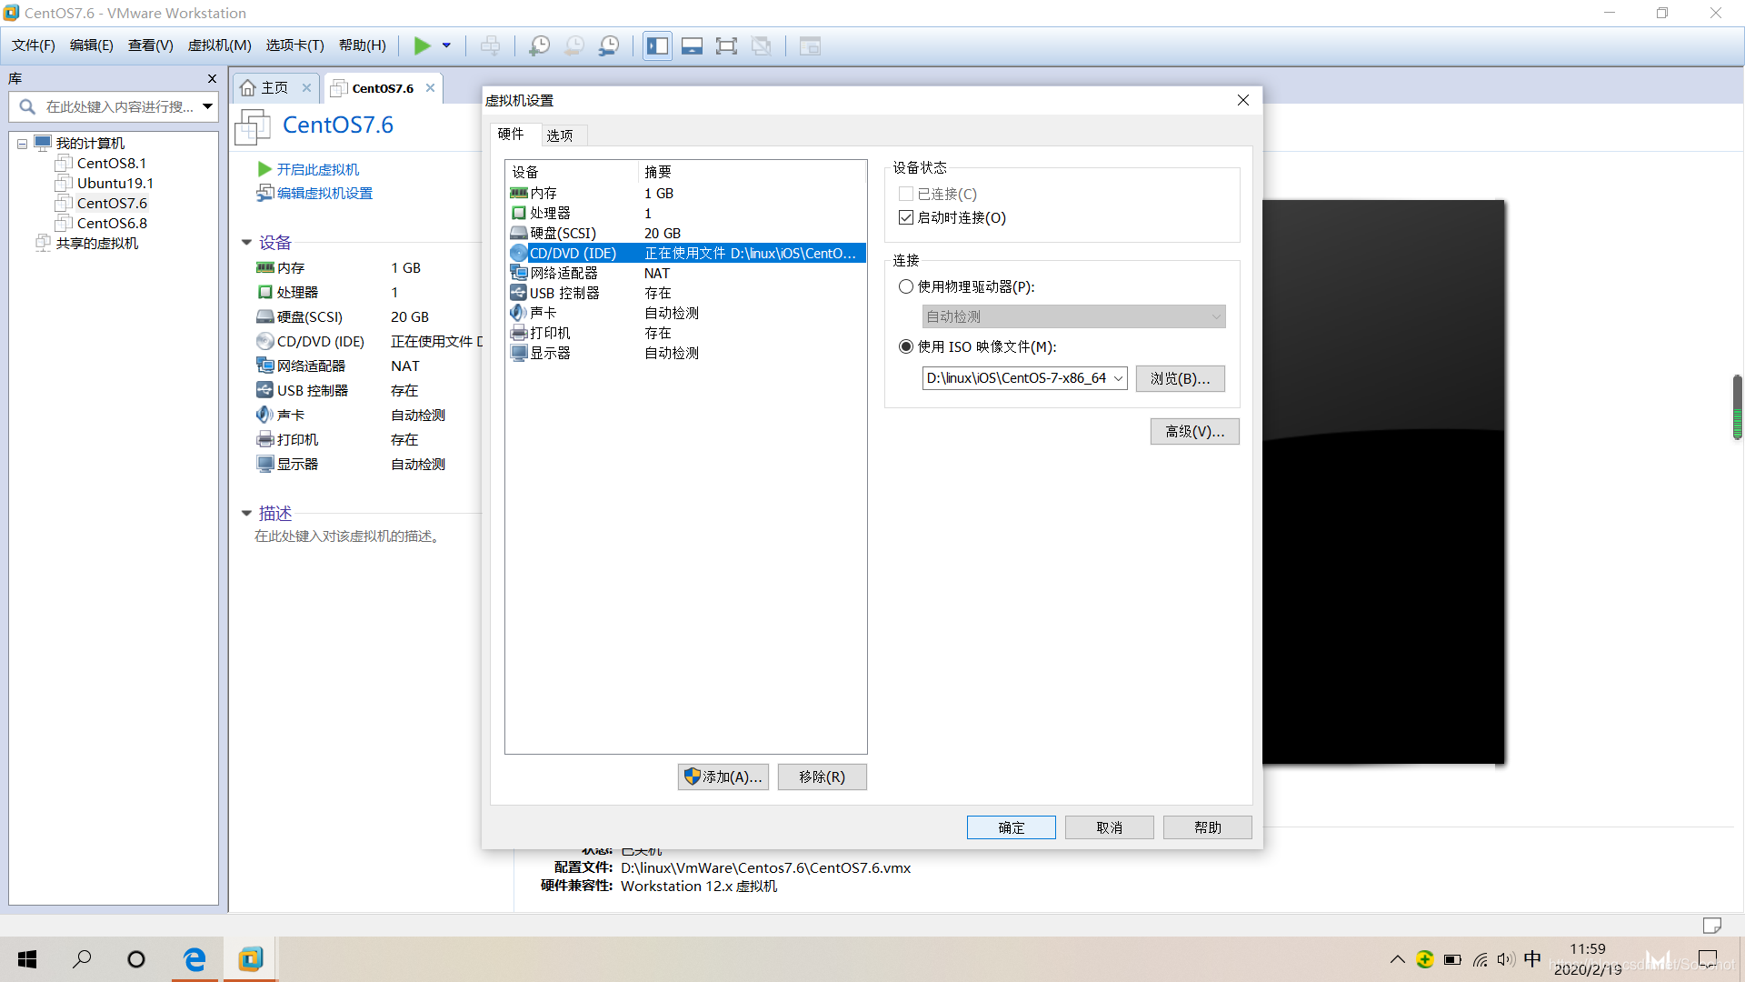Viewport: 1745px width, 982px height.
Task: Click the 开启此虚拟机 link
Action: pyautogui.click(x=318, y=170)
